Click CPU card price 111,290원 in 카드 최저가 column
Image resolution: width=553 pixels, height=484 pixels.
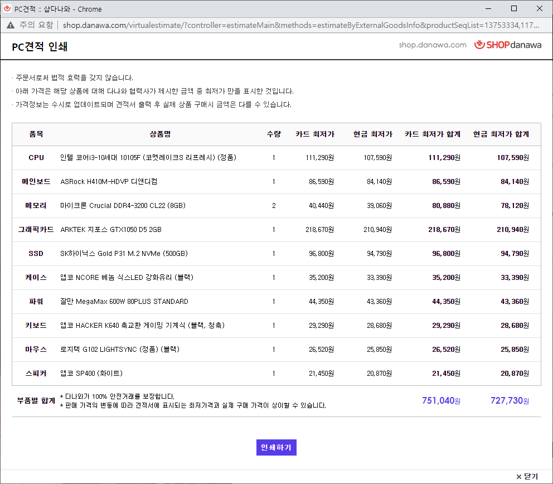[x=319, y=158]
